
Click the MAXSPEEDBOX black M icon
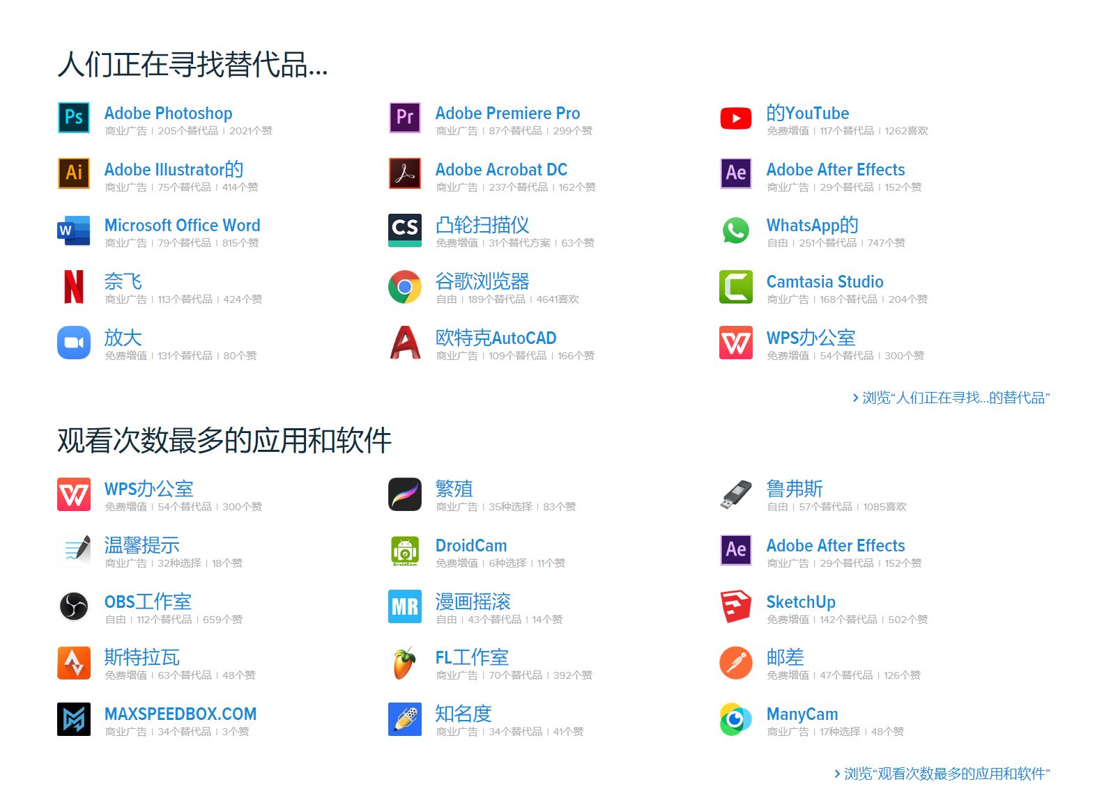(x=74, y=719)
